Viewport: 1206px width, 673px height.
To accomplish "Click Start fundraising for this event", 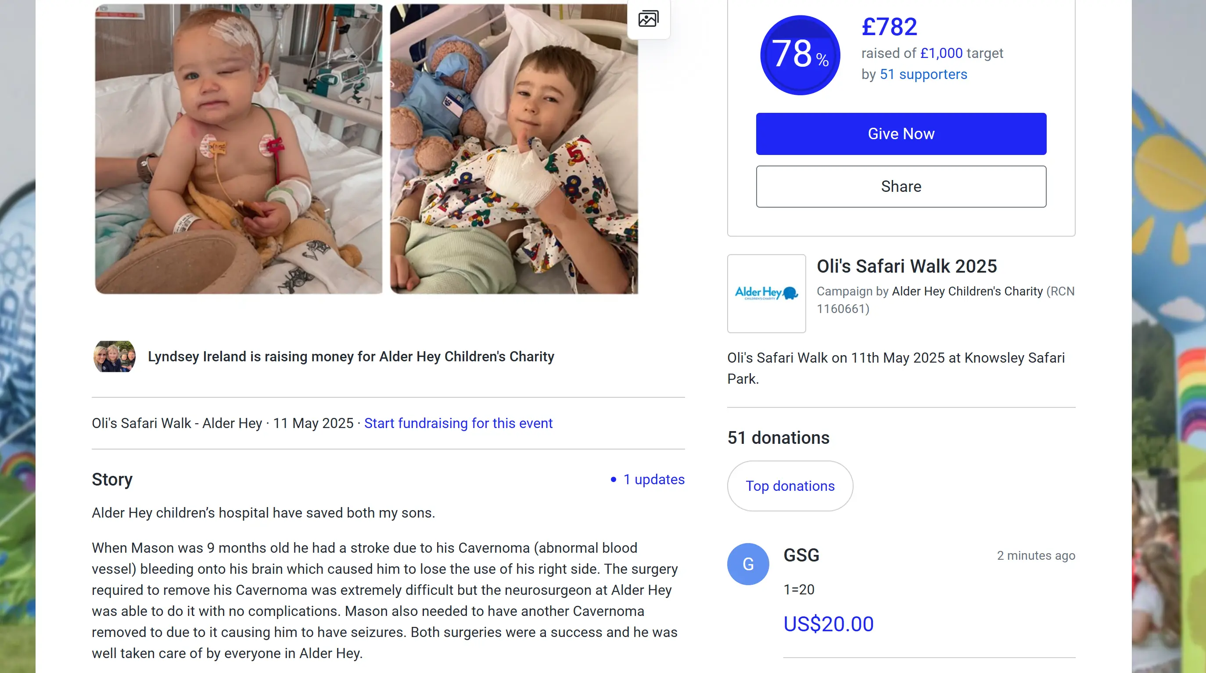I will [x=458, y=423].
